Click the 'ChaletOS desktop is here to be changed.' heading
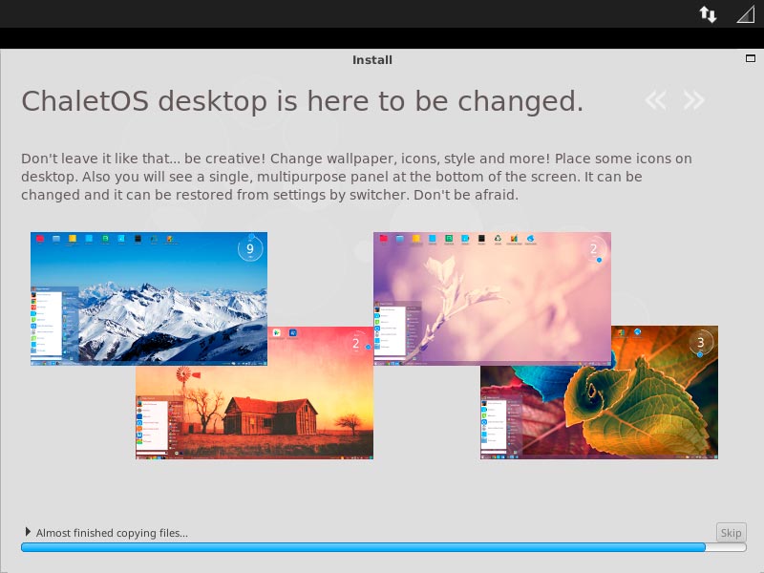Viewport: 764px width, 573px height. tap(302, 101)
